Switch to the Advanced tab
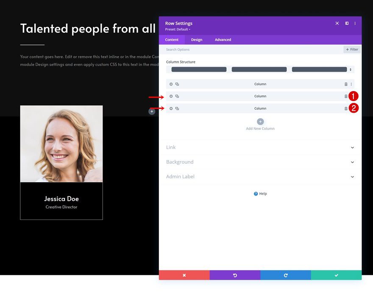This screenshot has height=297, width=373. point(223,39)
